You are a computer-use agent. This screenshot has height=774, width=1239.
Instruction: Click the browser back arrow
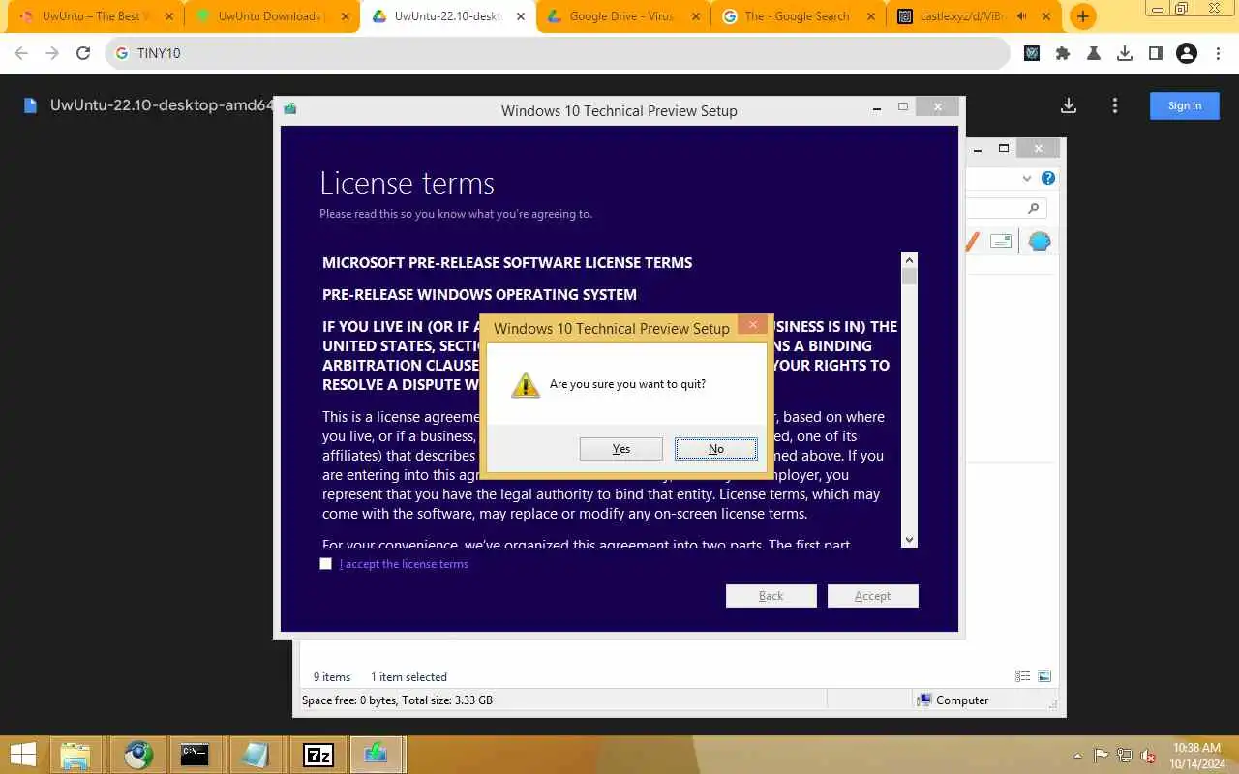pyautogui.click(x=21, y=54)
